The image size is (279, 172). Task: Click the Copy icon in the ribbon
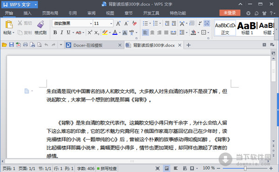[20, 32]
